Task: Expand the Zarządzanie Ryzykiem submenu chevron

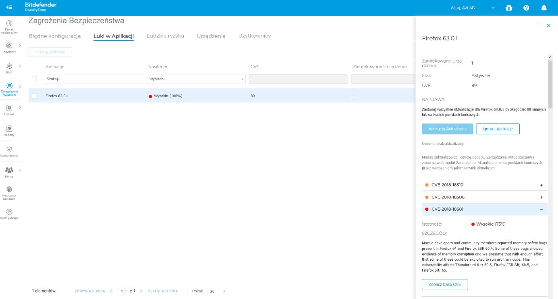Action: pyautogui.click(x=20, y=87)
